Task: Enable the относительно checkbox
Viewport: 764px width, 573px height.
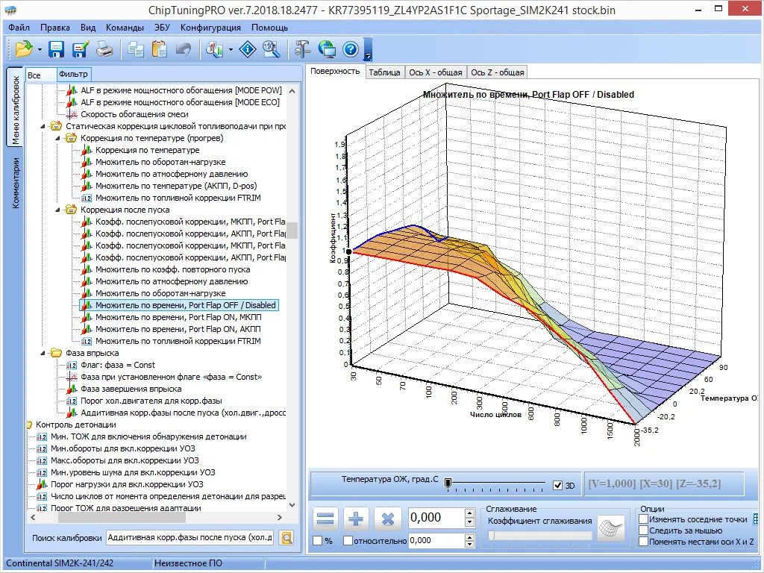Action: click(348, 540)
